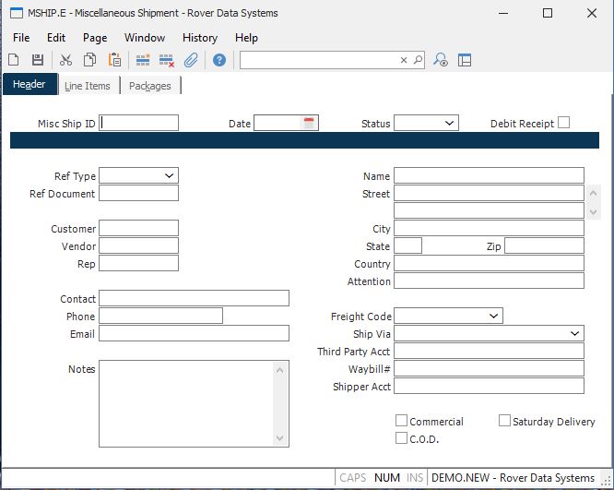
Task: Switch to the Packages tab
Action: (149, 86)
